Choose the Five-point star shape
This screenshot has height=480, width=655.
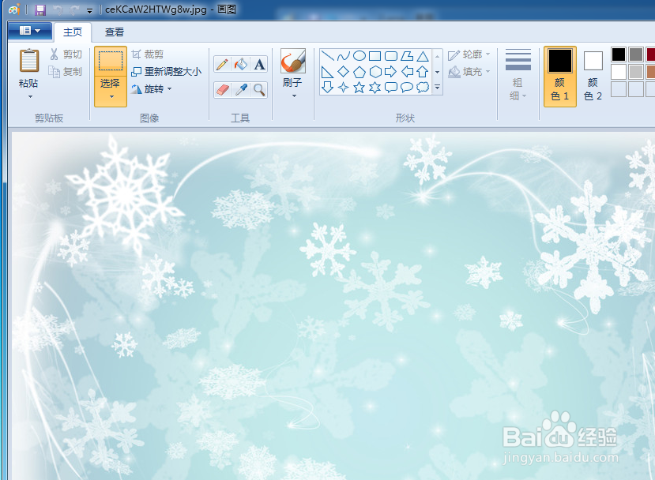359,88
